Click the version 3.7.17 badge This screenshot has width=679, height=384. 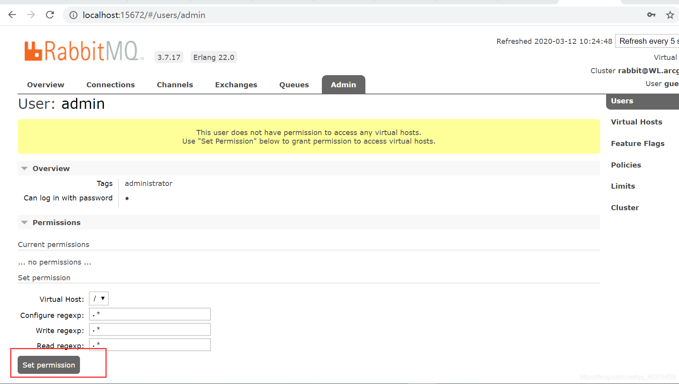[169, 57]
